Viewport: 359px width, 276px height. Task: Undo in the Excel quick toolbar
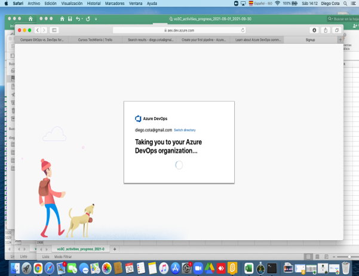point(78,19)
